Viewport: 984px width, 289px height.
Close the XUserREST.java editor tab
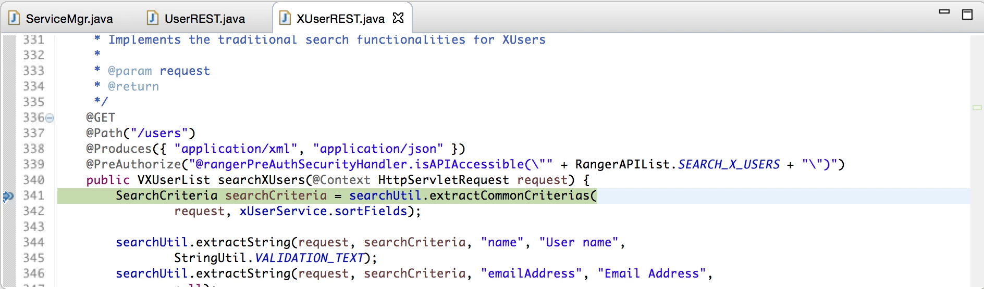(398, 18)
